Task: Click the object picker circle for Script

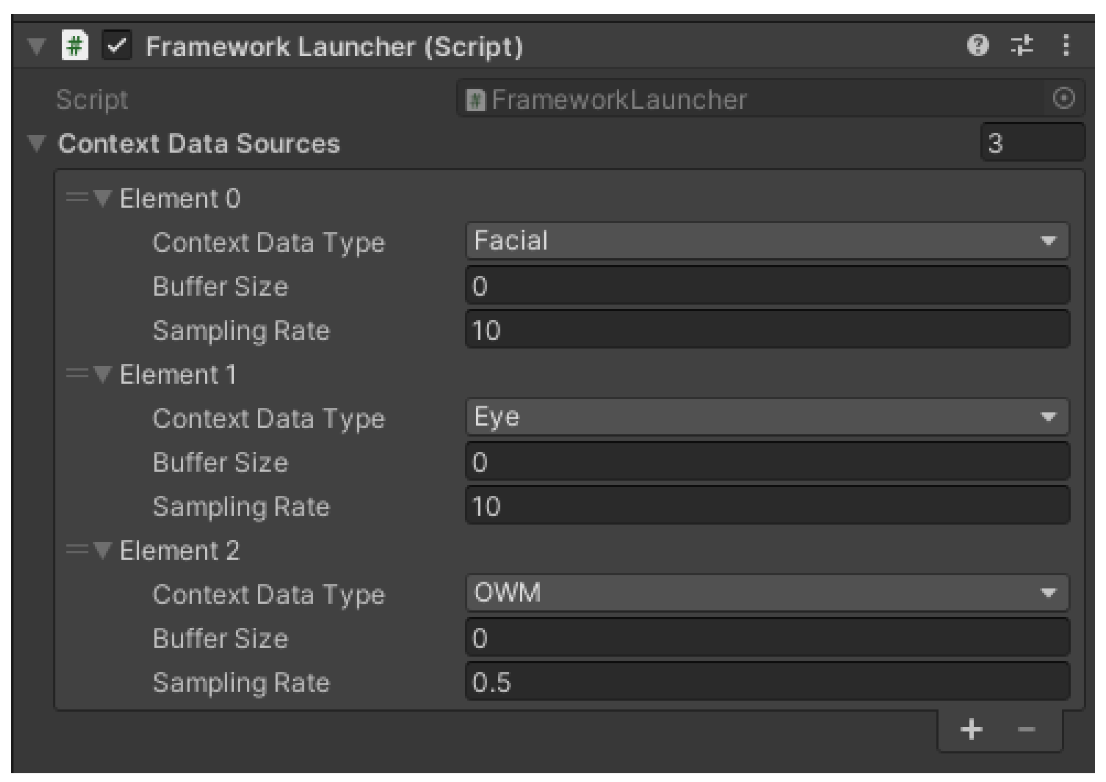Action: pos(1063,99)
